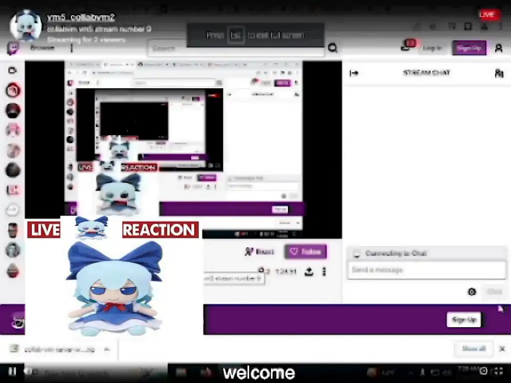
Task: Click the streamer avatar in overlay
Action: coord(25,26)
